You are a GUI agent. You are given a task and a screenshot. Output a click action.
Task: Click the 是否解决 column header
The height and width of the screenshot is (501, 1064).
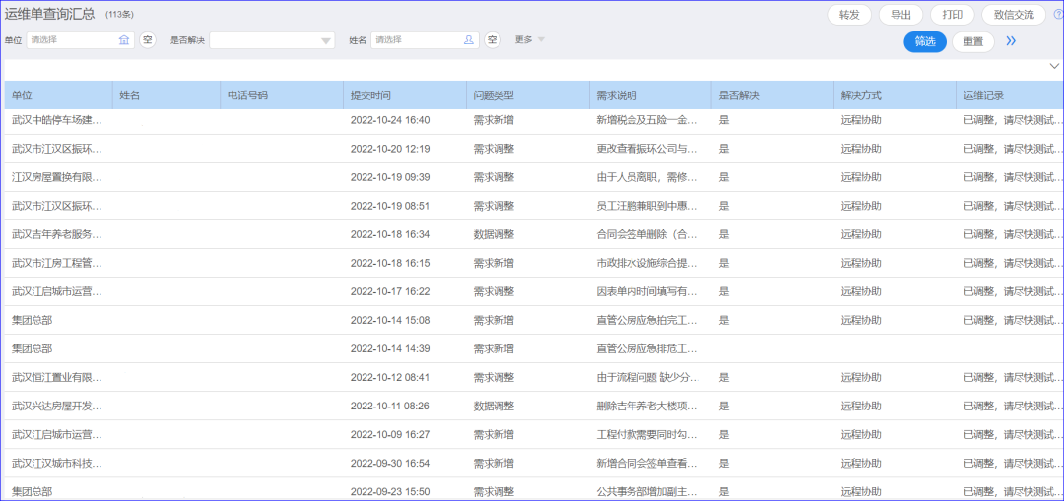click(773, 94)
